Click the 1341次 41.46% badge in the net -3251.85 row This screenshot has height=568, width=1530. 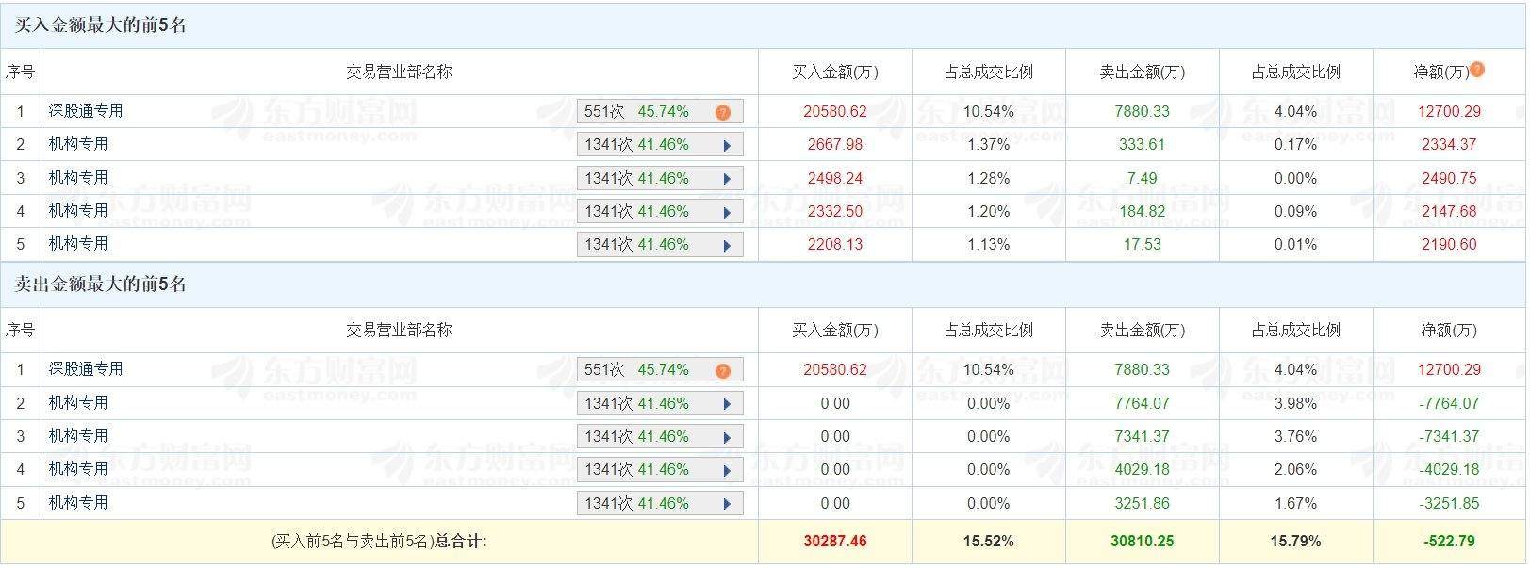pyautogui.click(x=636, y=503)
